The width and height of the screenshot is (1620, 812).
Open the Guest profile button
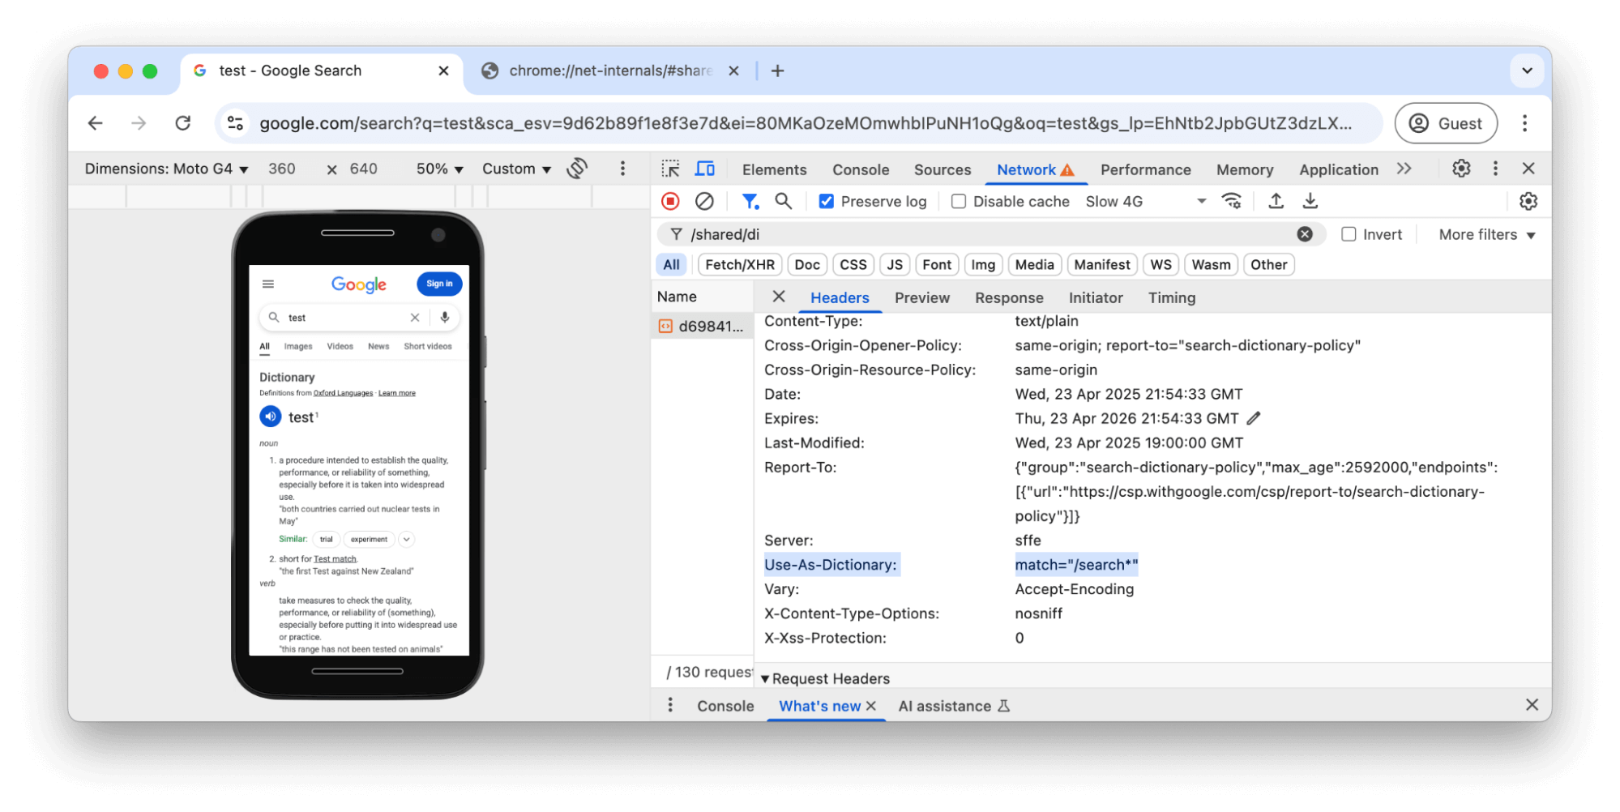(1446, 123)
